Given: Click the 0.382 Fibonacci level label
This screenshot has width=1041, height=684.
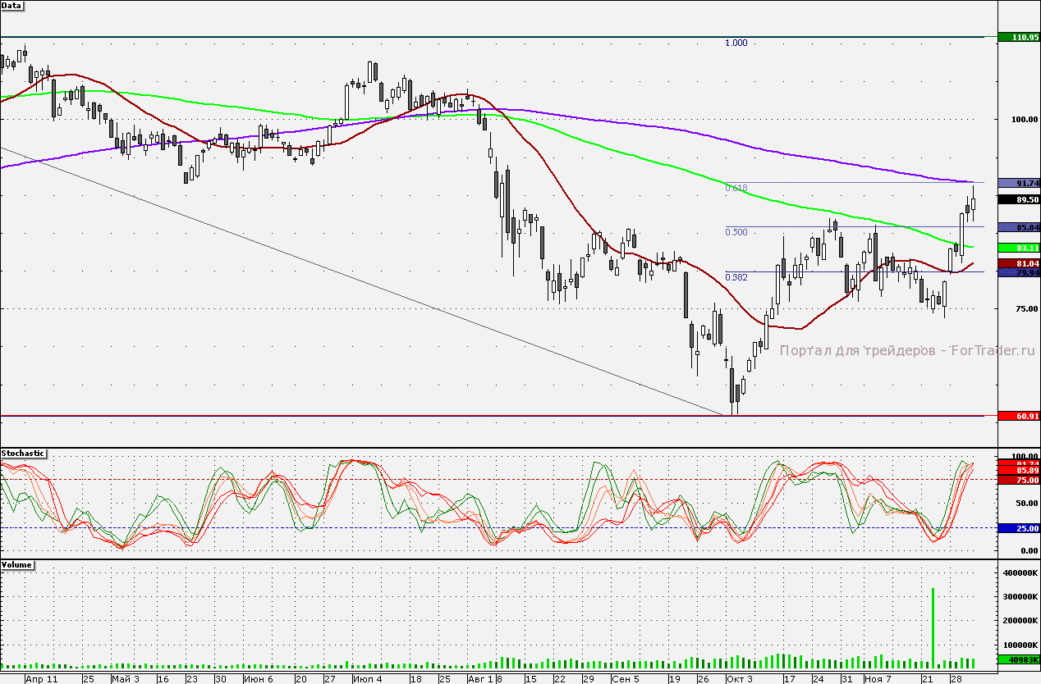Looking at the screenshot, I should point(736,277).
